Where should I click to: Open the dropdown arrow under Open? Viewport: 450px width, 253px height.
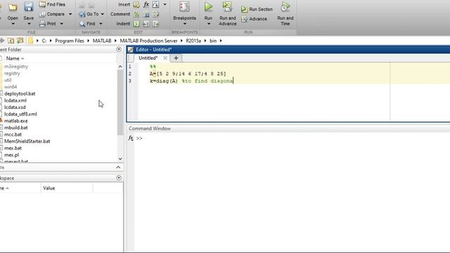tap(13, 24)
